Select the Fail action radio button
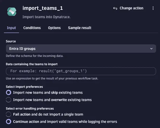160x128 pixels. (9, 114)
